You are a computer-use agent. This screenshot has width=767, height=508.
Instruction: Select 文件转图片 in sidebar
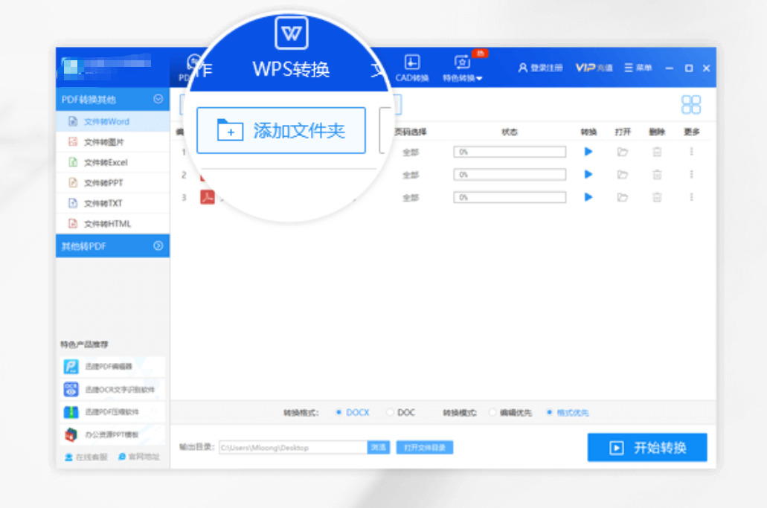point(112,142)
